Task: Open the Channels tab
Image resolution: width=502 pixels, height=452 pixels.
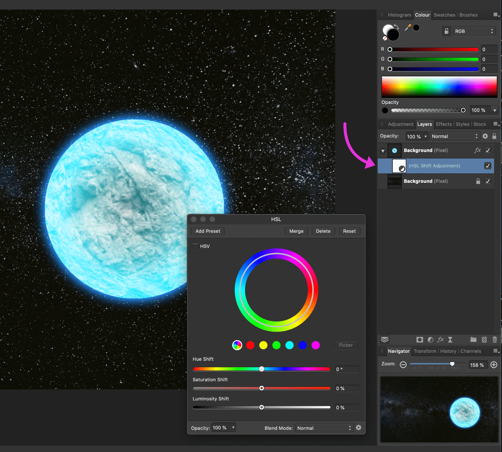Action: click(470, 351)
